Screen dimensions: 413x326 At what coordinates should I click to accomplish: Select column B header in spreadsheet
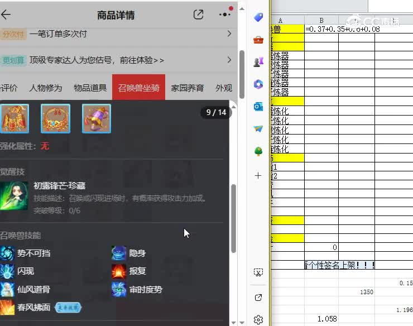point(321,20)
